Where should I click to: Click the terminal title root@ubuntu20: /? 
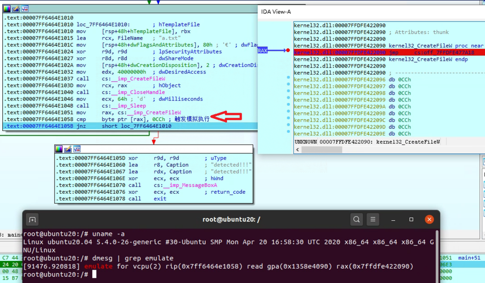coord(231,219)
